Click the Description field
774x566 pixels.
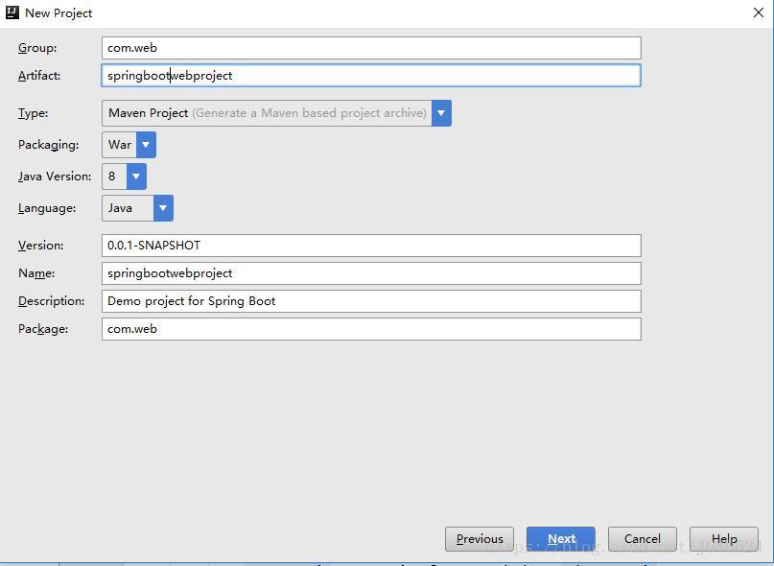coord(371,301)
